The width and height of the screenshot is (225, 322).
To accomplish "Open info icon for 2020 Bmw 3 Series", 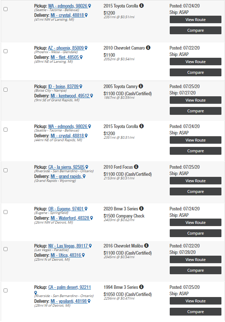I will (x=141, y=209).
